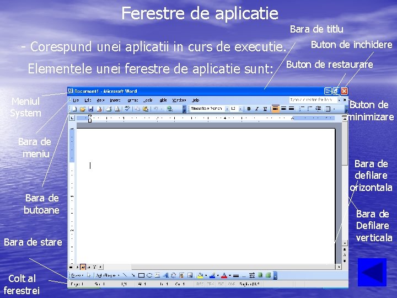Open the File menu
Viewport: 397px width, 298px height.
pos(76,100)
